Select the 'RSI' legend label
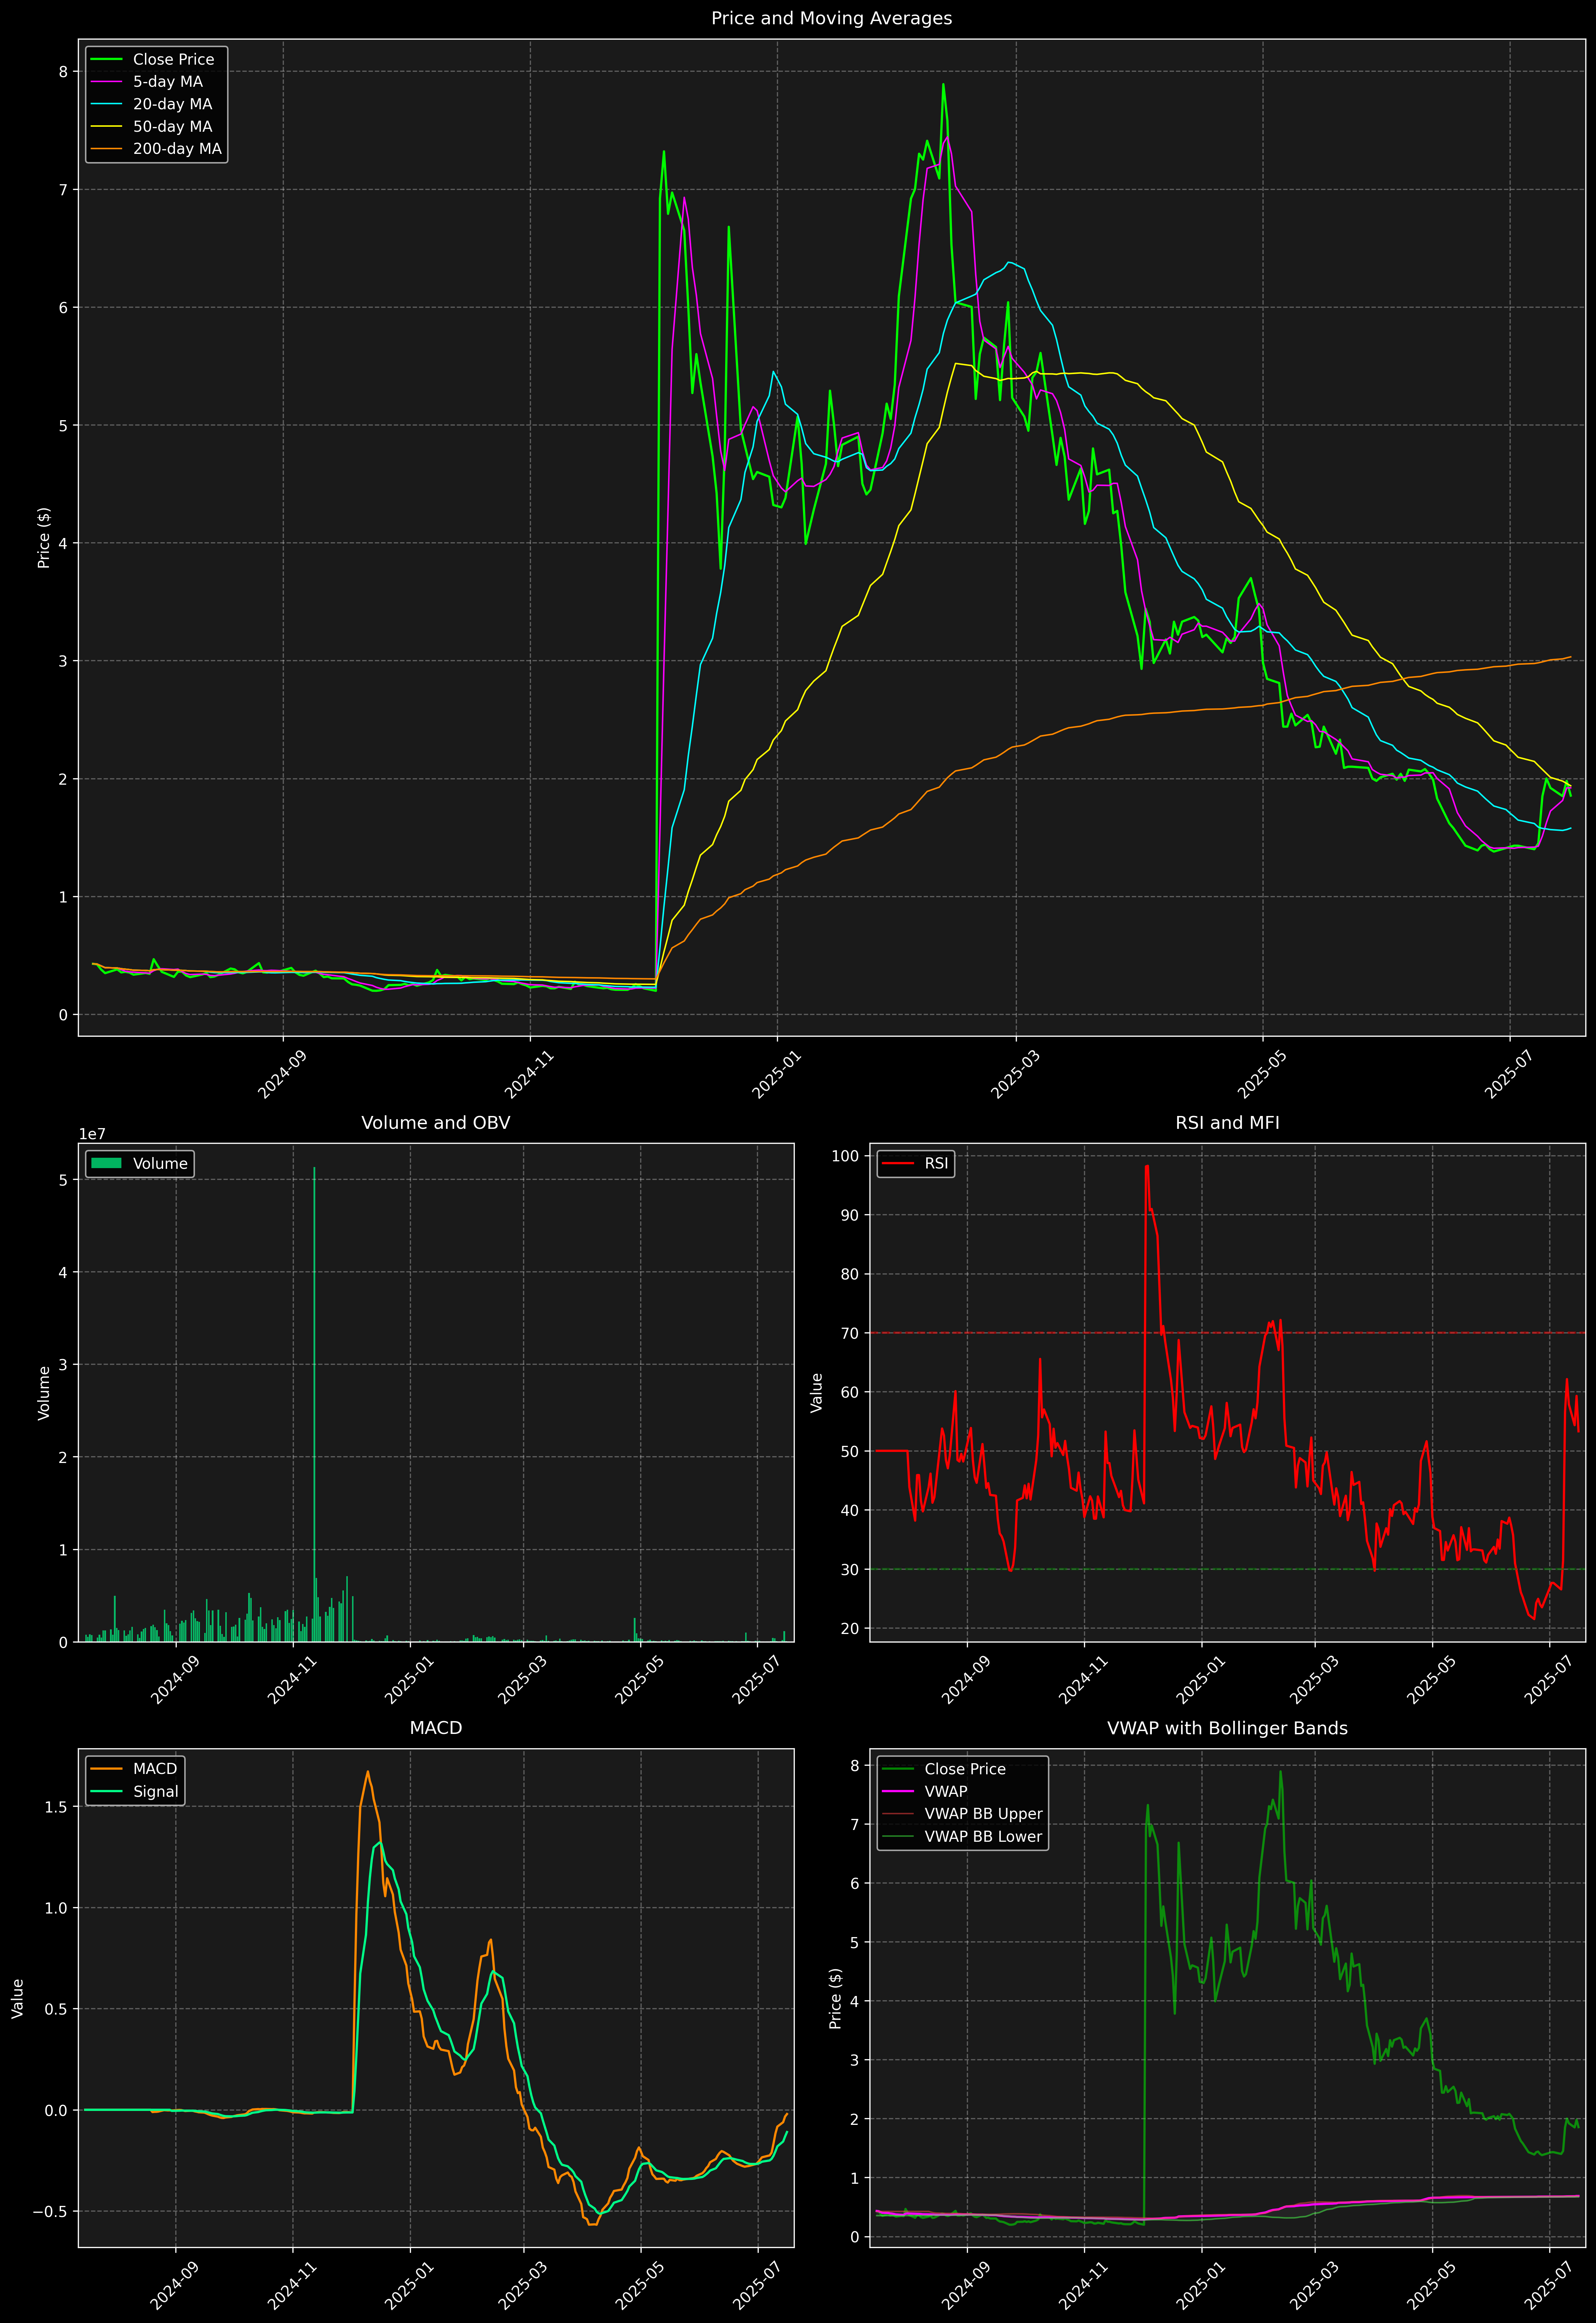The image size is (1596, 2323). pyautogui.click(x=936, y=1163)
